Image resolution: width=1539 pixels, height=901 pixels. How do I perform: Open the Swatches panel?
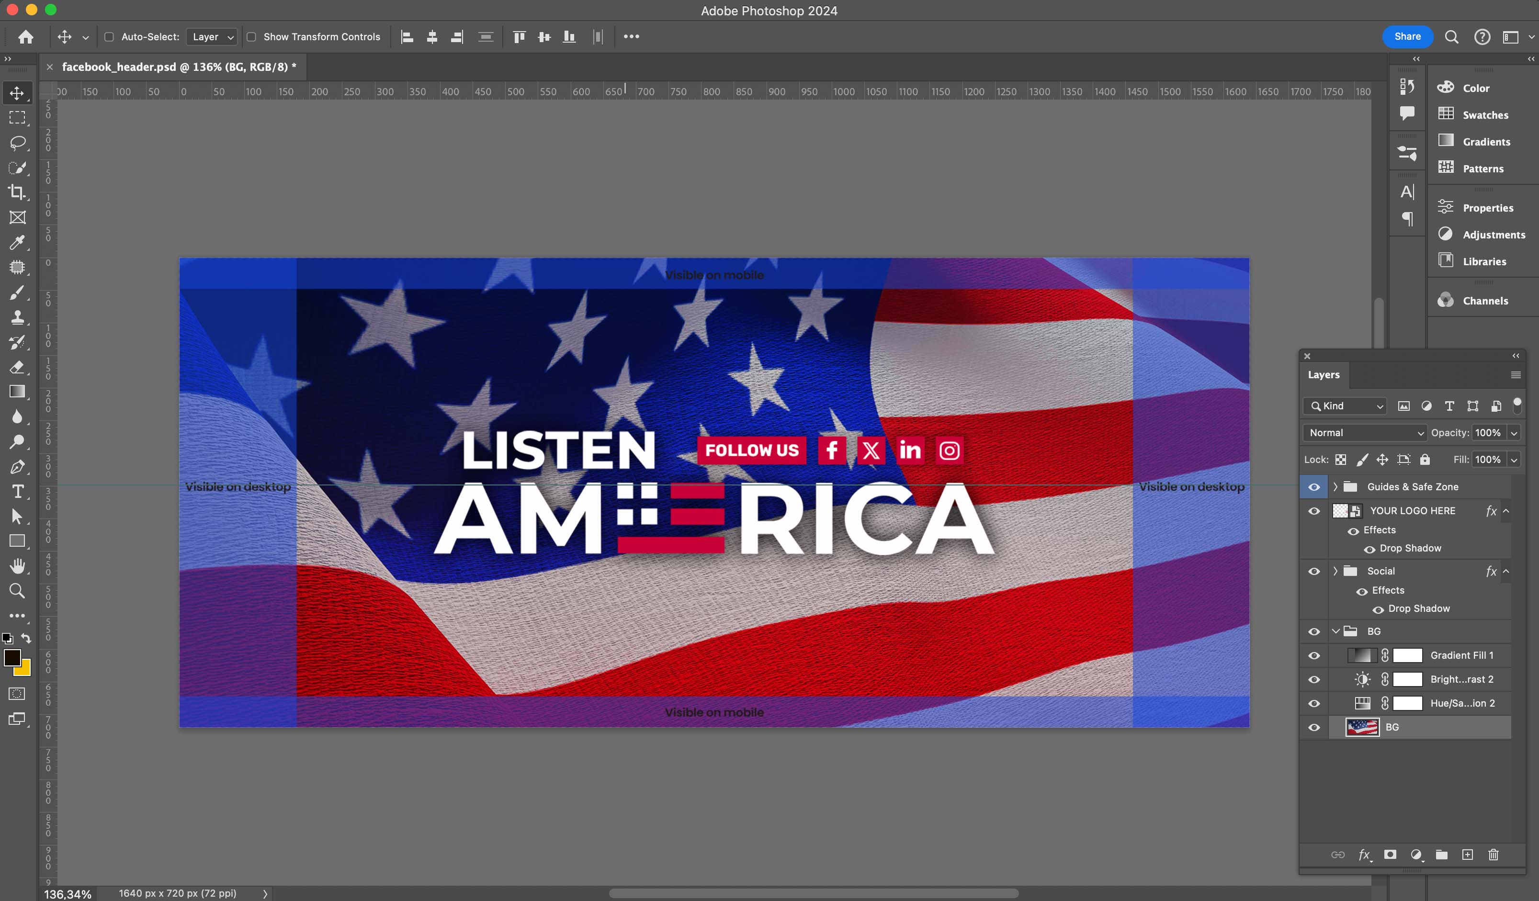(x=1484, y=115)
